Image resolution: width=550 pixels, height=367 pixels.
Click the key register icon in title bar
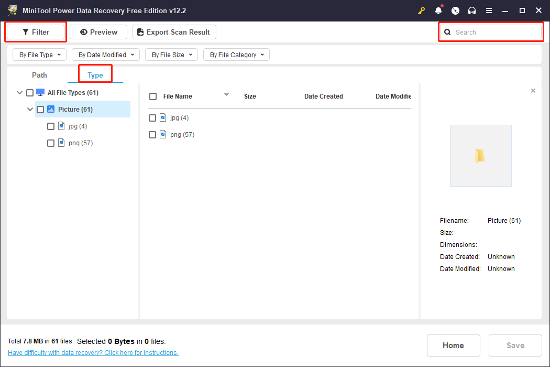(x=421, y=10)
